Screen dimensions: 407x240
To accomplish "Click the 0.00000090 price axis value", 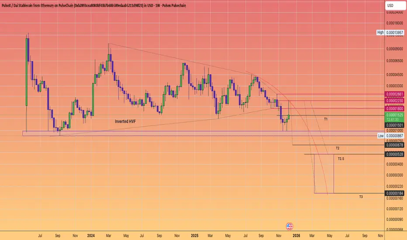I will (394, 219).
